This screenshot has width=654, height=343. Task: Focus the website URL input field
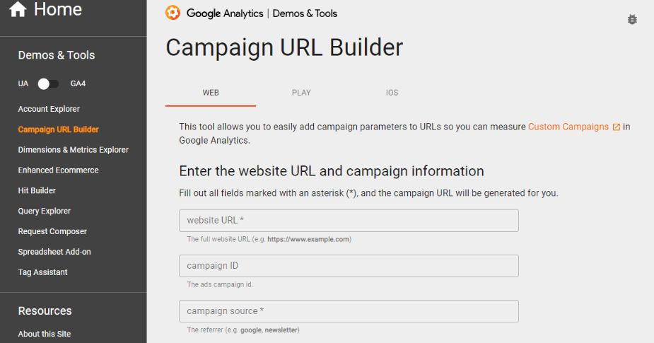click(x=349, y=221)
